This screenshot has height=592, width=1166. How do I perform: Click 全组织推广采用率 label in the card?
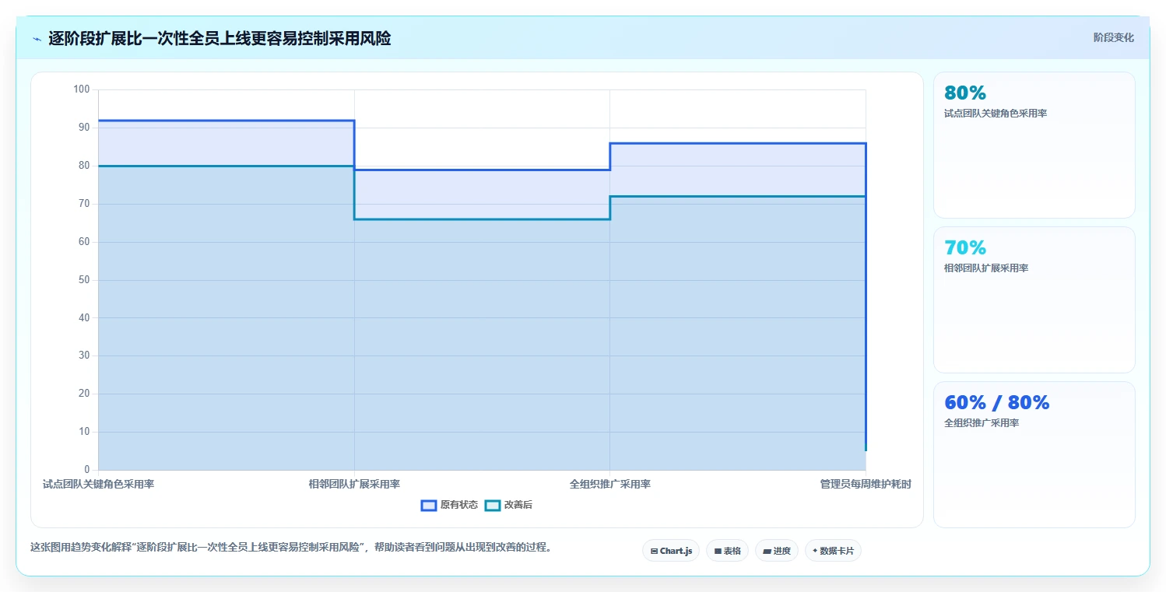click(982, 423)
